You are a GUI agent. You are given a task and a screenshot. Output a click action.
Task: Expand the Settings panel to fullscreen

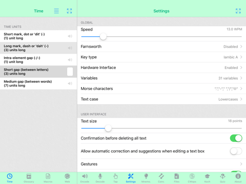click(238, 11)
